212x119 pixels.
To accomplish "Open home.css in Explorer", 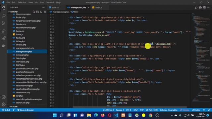I will click(x=20, y=31).
